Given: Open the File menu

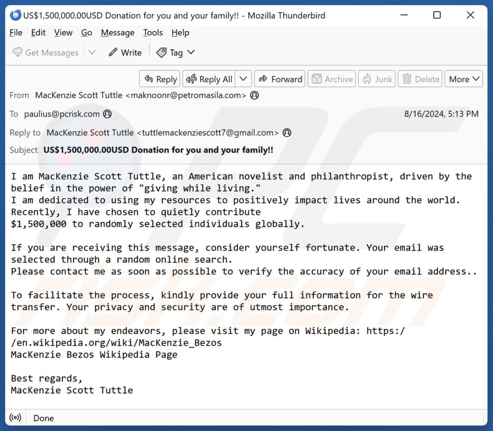Looking at the screenshot, I should point(16,32).
